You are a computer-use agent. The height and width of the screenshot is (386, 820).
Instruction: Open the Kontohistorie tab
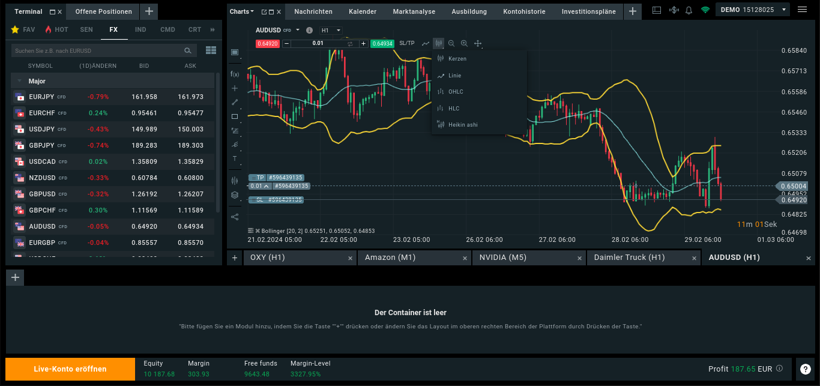tap(524, 11)
